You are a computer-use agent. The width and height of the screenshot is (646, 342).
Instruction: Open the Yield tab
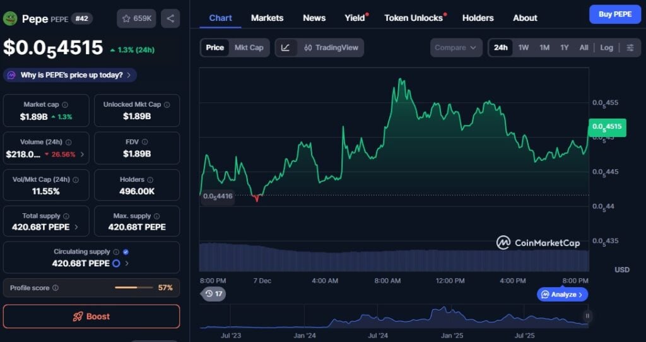(355, 18)
